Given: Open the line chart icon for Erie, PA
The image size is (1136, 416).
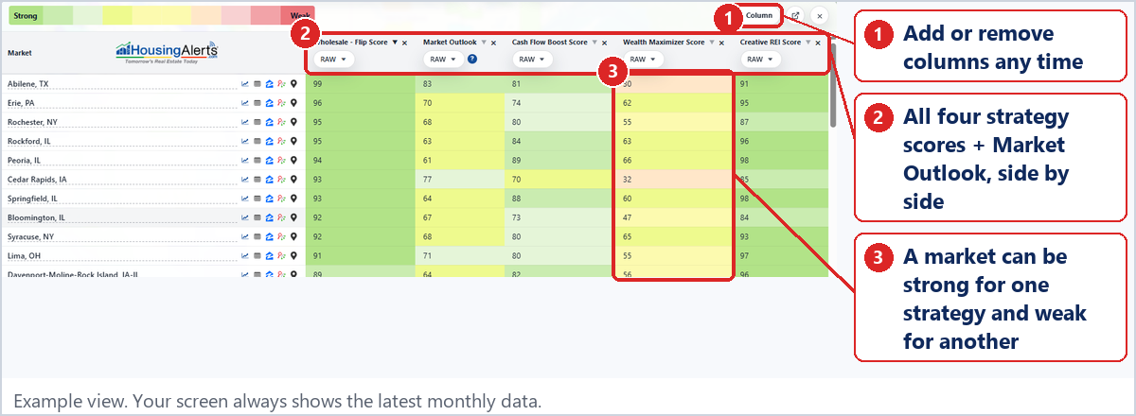Looking at the screenshot, I should [x=245, y=103].
